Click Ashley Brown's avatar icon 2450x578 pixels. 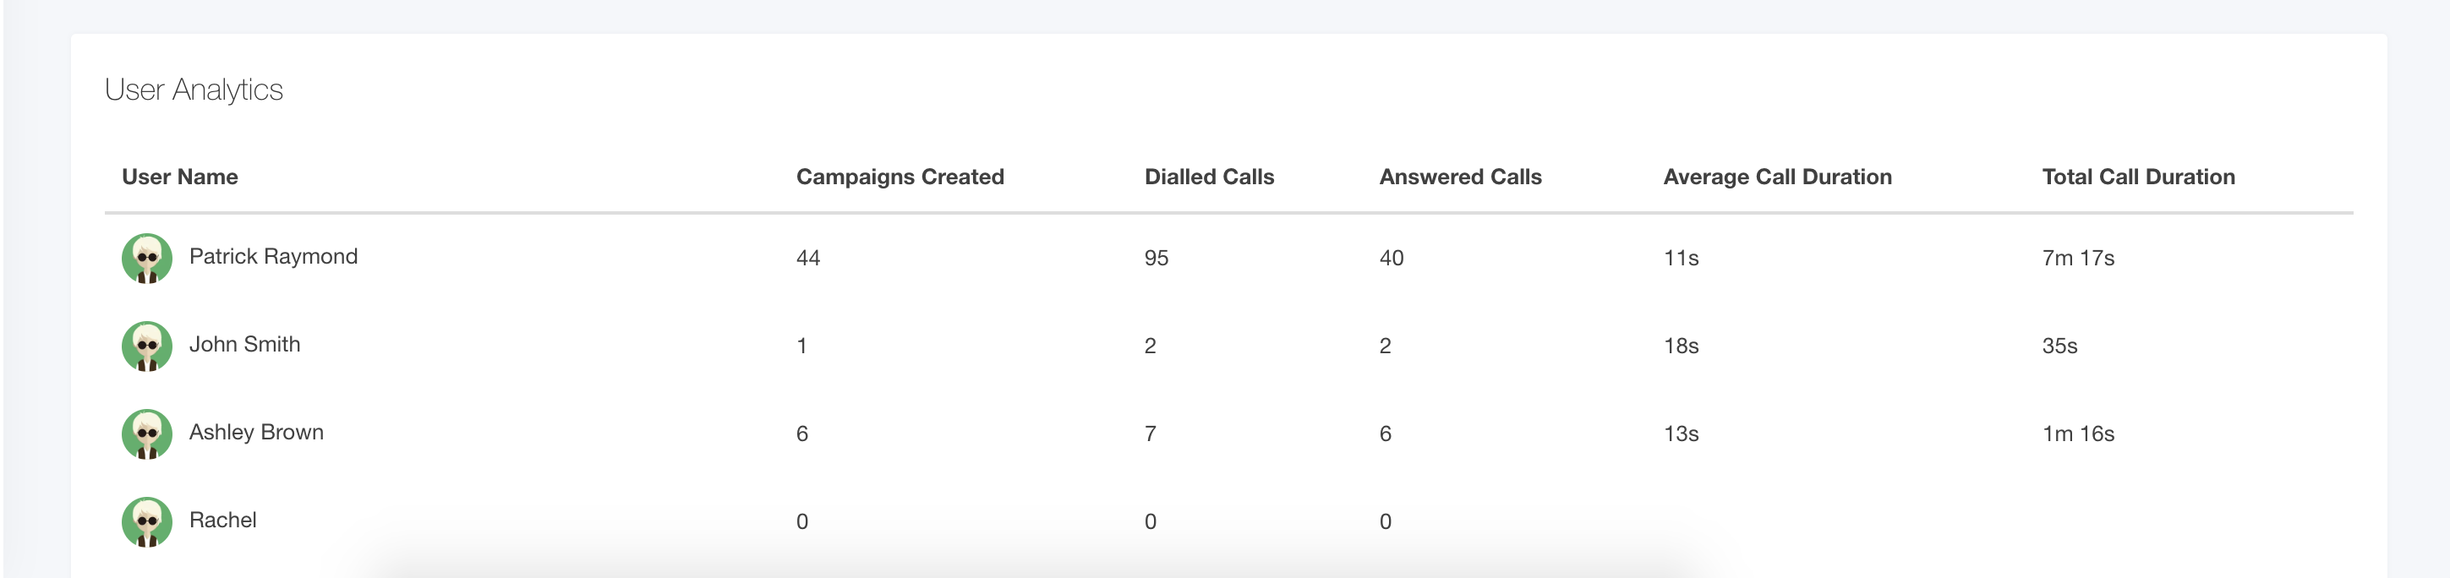tap(146, 434)
